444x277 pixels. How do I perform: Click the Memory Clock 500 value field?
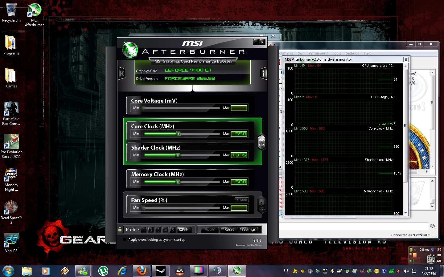click(x=239, y=182)
